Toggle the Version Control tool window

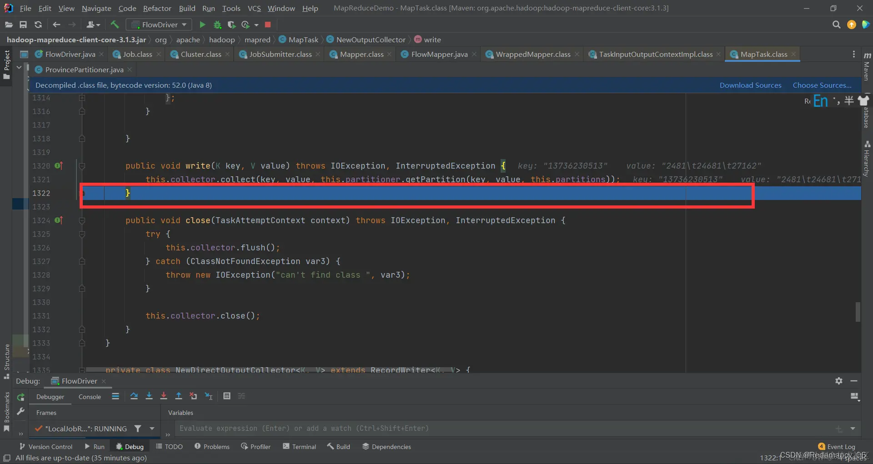point(45,447)
